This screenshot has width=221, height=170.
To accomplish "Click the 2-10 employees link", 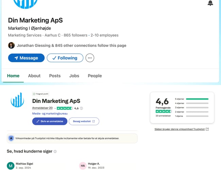I will (x=104, y=35).
